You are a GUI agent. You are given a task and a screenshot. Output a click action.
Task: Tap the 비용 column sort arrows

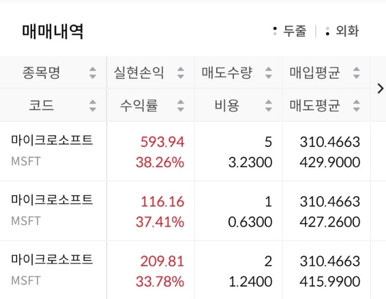click(x=268, y=106)
